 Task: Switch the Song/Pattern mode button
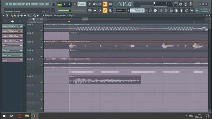[60, 4]
